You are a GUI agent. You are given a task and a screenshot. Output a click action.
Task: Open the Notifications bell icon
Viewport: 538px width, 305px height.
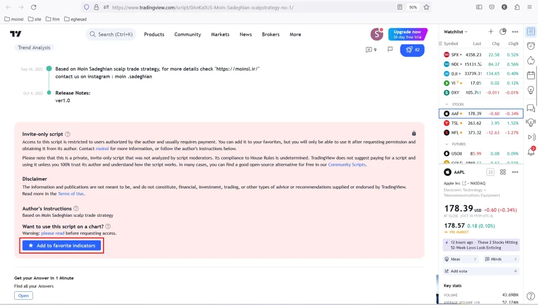click(x=531, y=152)
